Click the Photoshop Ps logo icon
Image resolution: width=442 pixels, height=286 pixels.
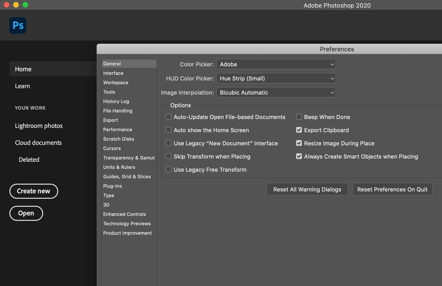18,25
